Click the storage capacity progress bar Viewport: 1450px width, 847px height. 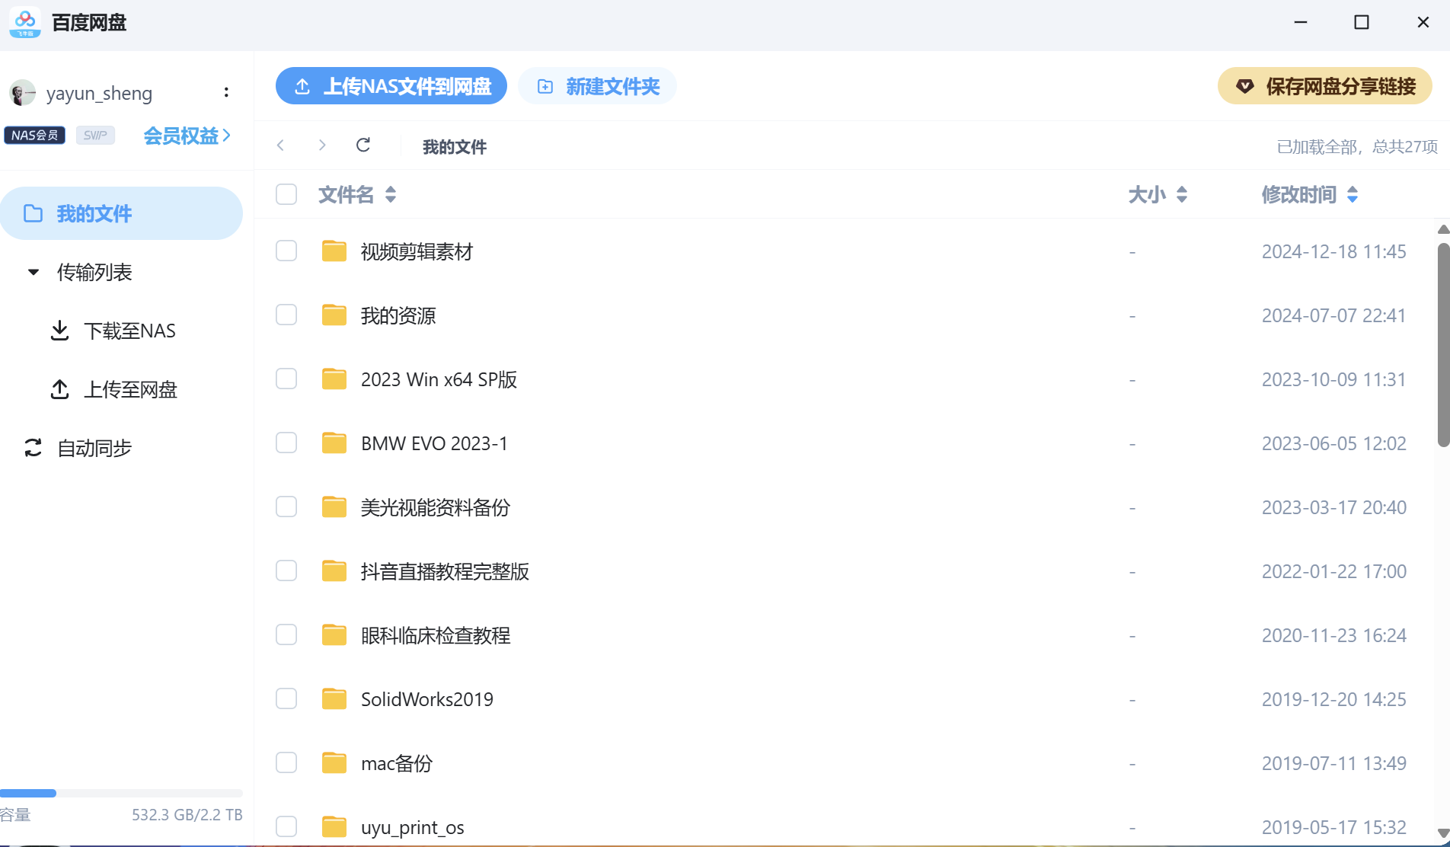[121, 793]
